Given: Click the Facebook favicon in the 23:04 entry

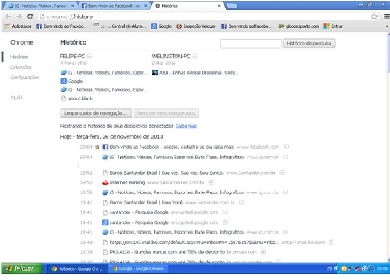Looking at the screenshot, I should pyautogui.click(x=105, y=147).
